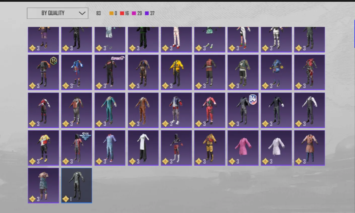Screen dimensions: 355x213
Task: Click the chevron arrow of the sort dropdown
Action: (x=82, y=13)
